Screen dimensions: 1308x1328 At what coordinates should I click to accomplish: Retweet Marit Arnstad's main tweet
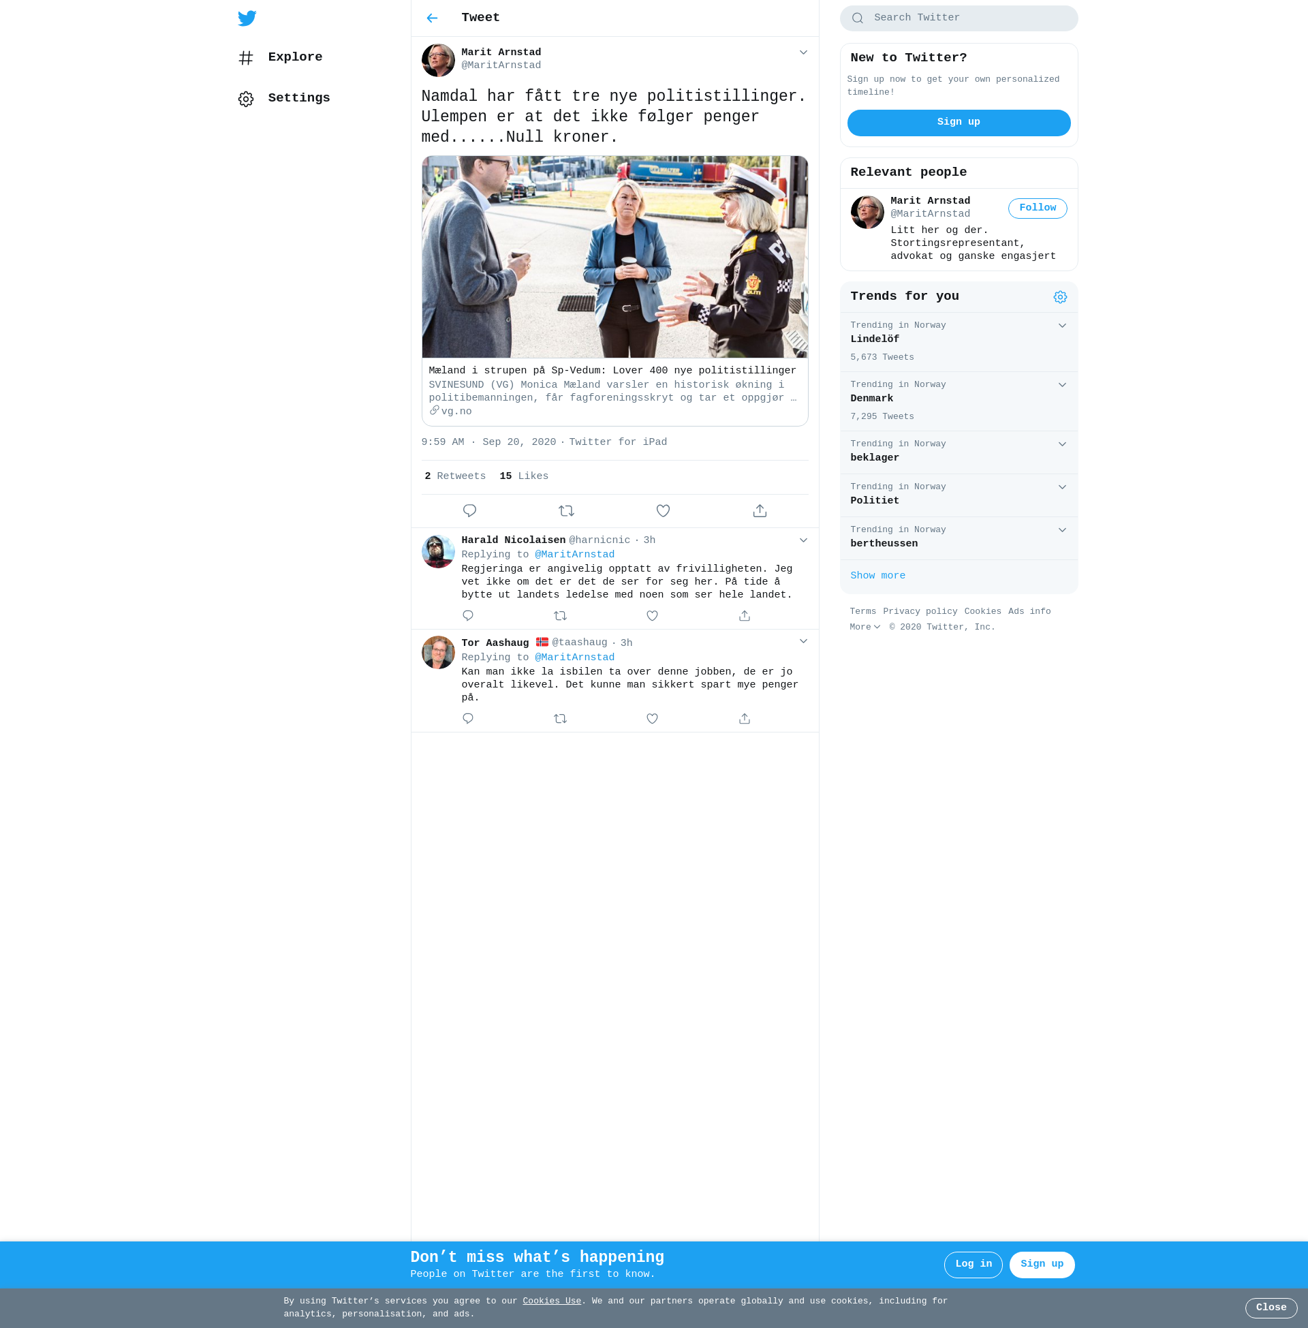tap(566, 510)
